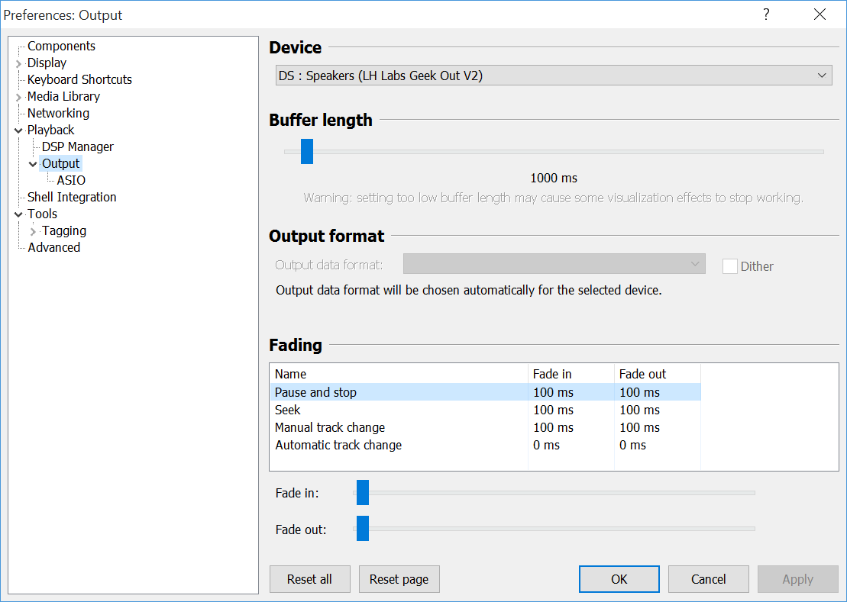The image size is (847, 602).
Task: Collapse the Tools tree branch
Action: pos(18,214)
